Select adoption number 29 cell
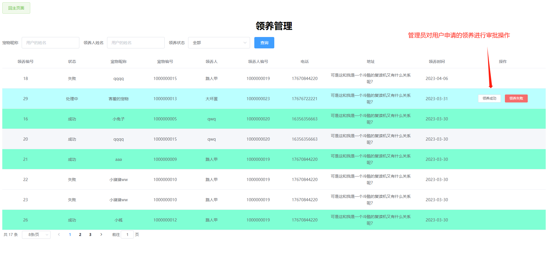548x265 pixels. point(25,99)
